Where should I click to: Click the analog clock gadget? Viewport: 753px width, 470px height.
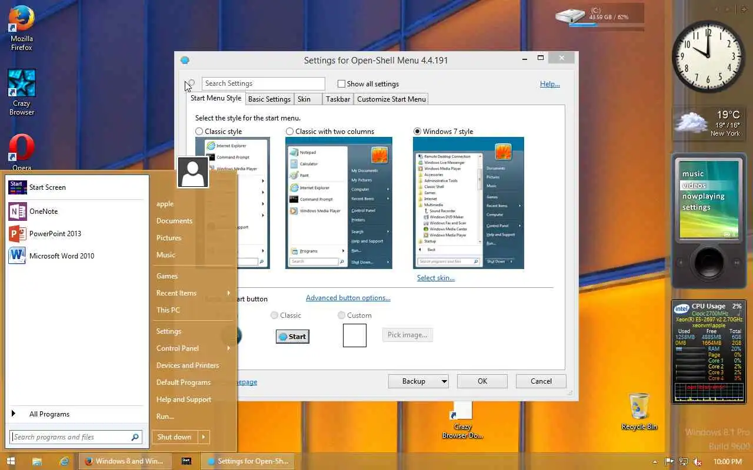708,57
